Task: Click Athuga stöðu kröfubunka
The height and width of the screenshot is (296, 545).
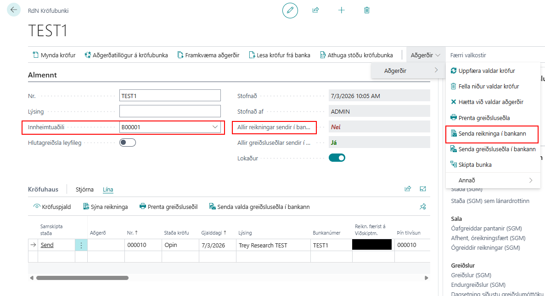Action: [x=356, y=55]
